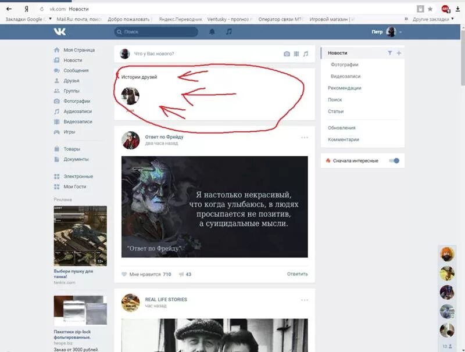
Task: Open Сообщения in the left menu
Action: coord(76,70)
